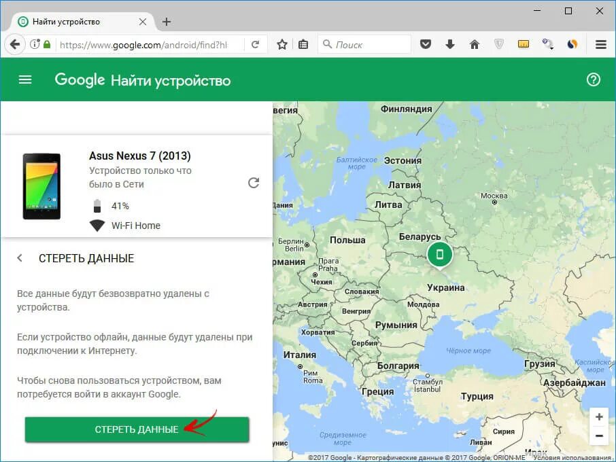Screen dimensions: 616x462
Task: Click the Wi-Fi signal icon
Action: (x=97, y=226)
